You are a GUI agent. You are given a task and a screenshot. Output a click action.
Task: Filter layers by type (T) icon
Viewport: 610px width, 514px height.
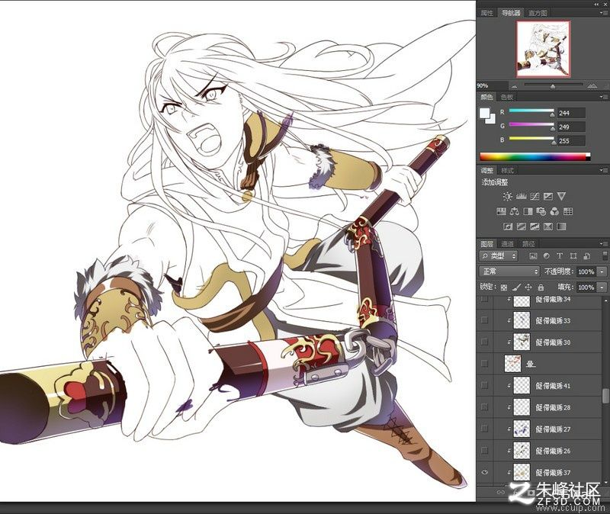click(x=560, y=255)
